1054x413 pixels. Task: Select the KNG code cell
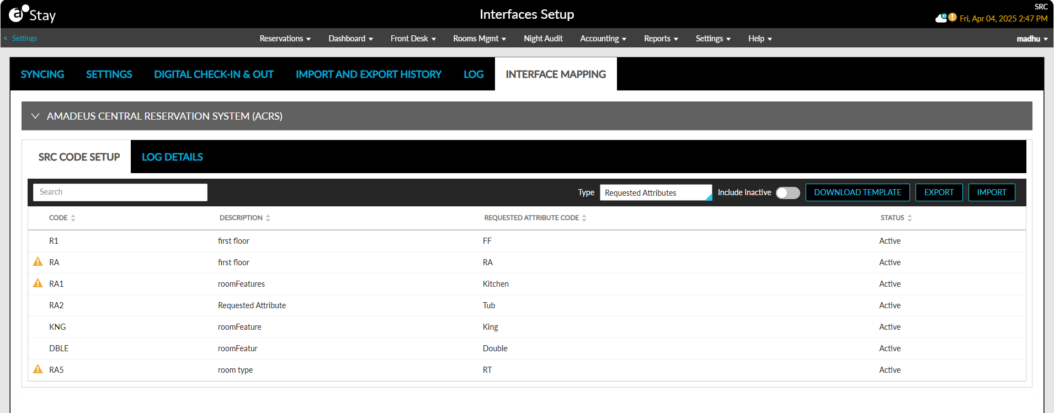[x=57, y=326]
